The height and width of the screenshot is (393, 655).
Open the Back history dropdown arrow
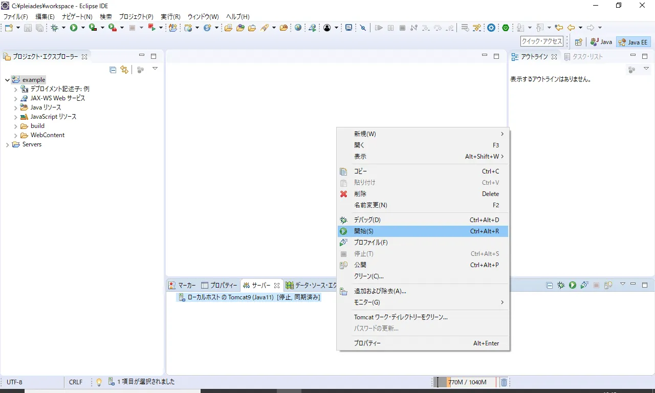(580, 28)
